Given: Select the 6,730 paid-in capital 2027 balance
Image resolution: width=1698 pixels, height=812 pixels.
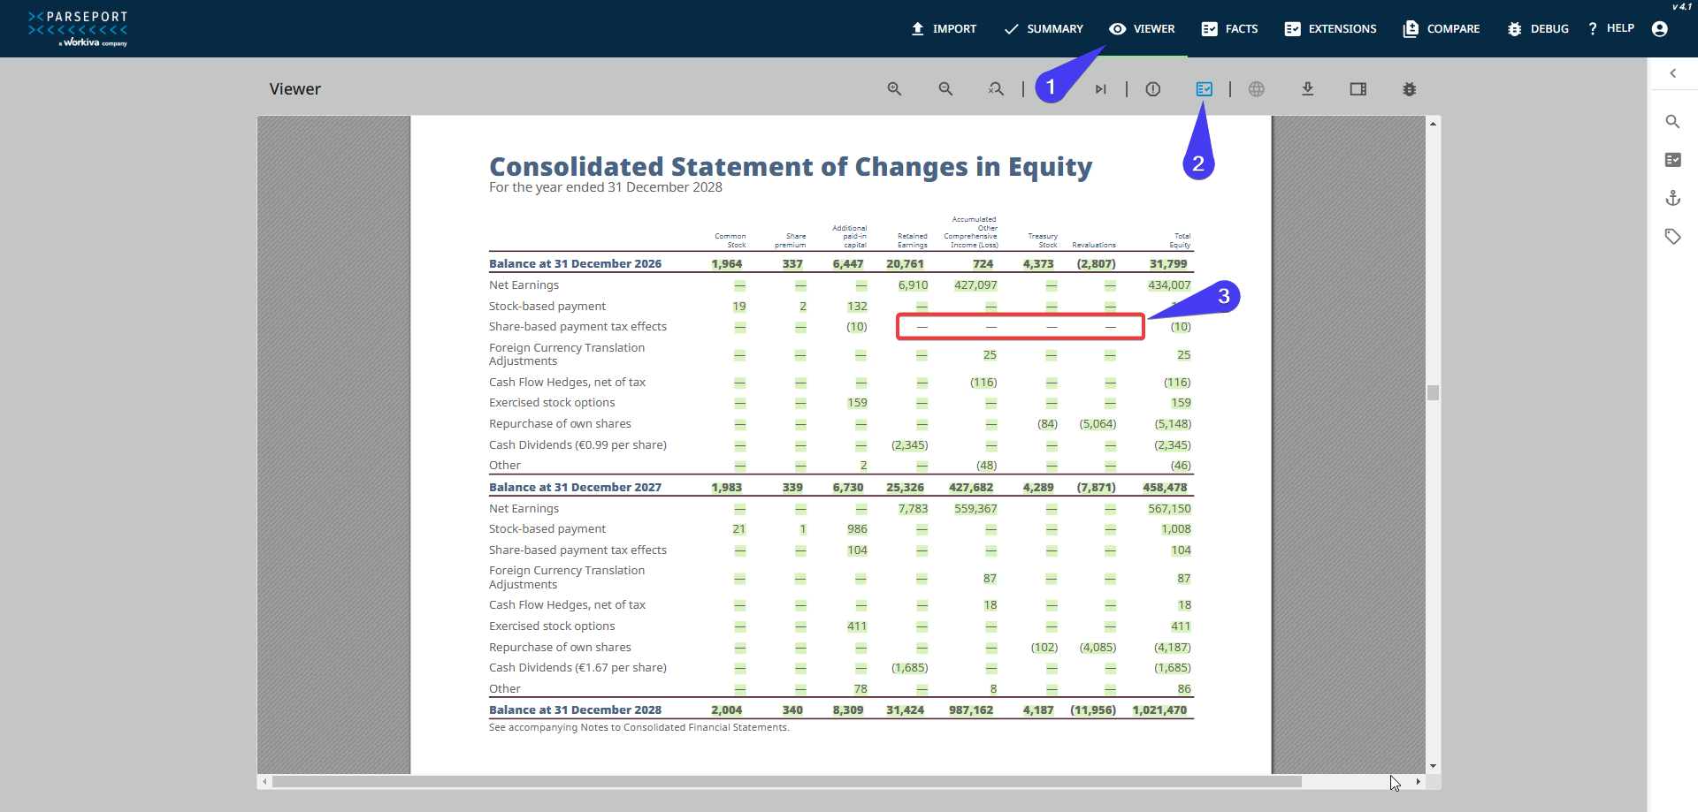Looking at the screenshot, I should point(848,488).
